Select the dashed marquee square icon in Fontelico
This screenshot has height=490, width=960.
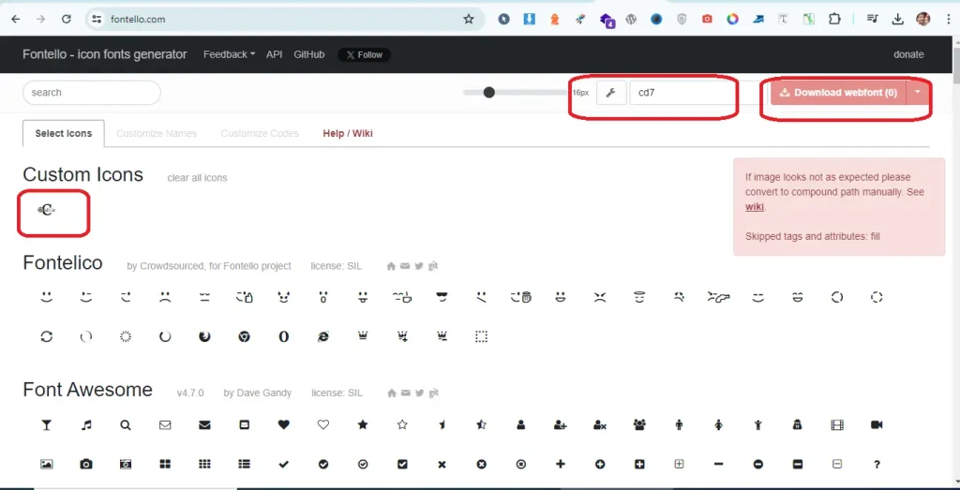tap(481, 336)
